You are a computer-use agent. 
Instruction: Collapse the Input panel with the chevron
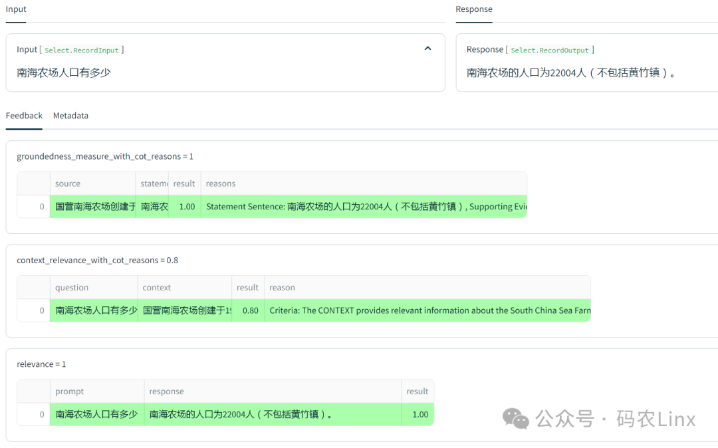pos(427,49)
